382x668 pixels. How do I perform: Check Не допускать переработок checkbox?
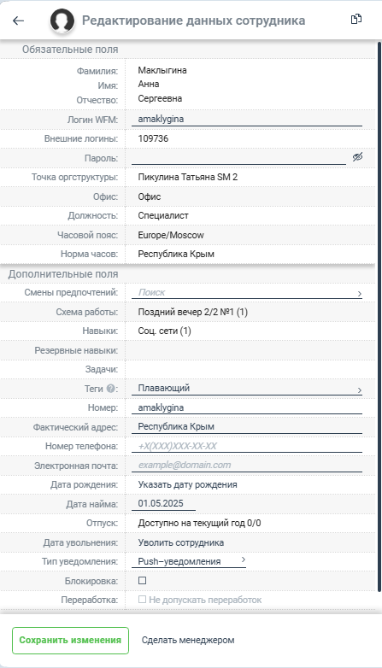click(143, 600)
